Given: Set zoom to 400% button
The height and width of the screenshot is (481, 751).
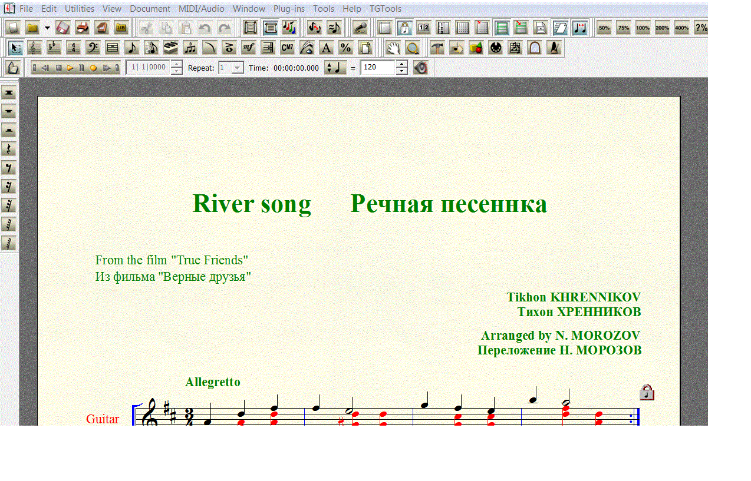Looking at the screenshot, I should click(x=681, y=28).
